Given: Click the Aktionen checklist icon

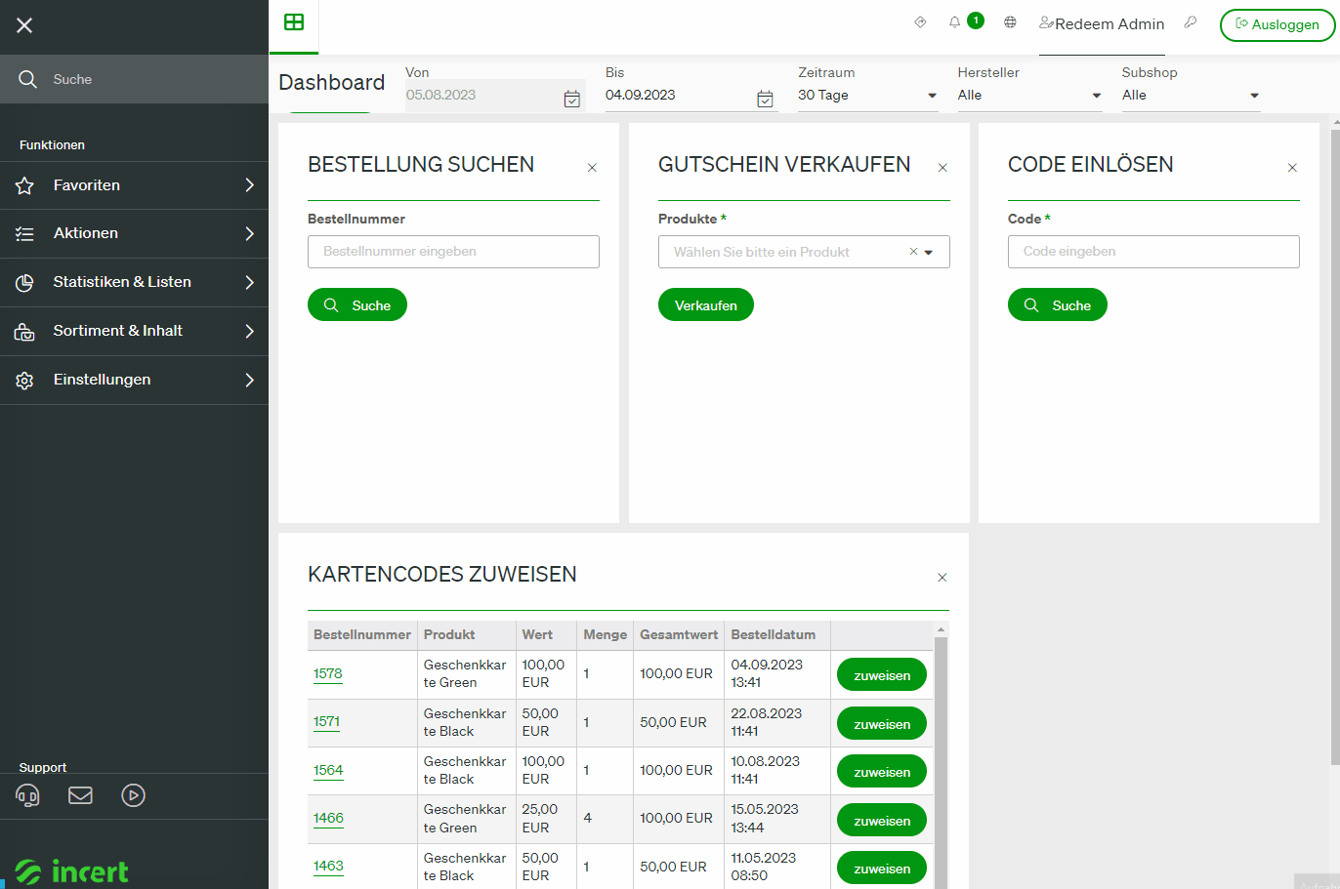Looking at the screenshot, I should [24, 234].
